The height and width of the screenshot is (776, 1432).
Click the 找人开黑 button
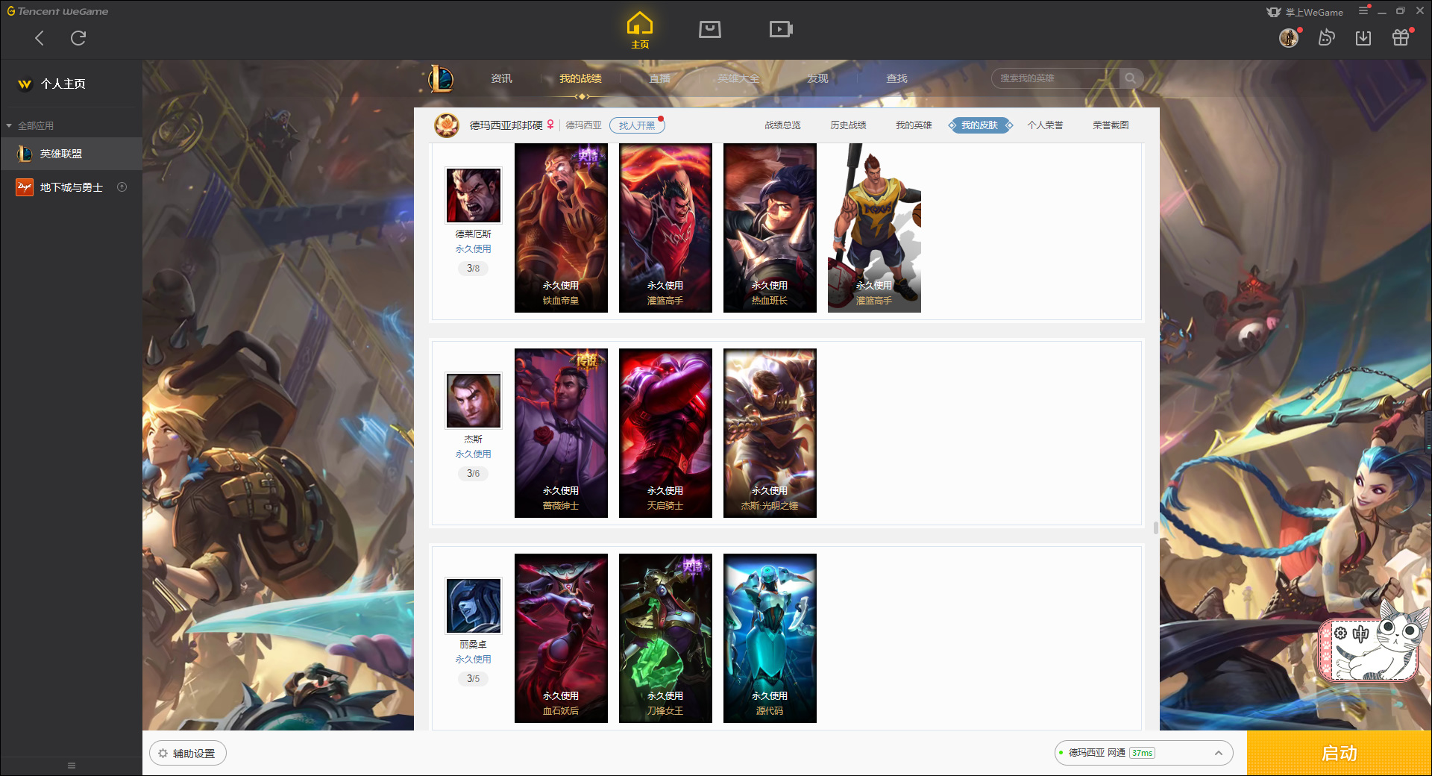point(637,125)
